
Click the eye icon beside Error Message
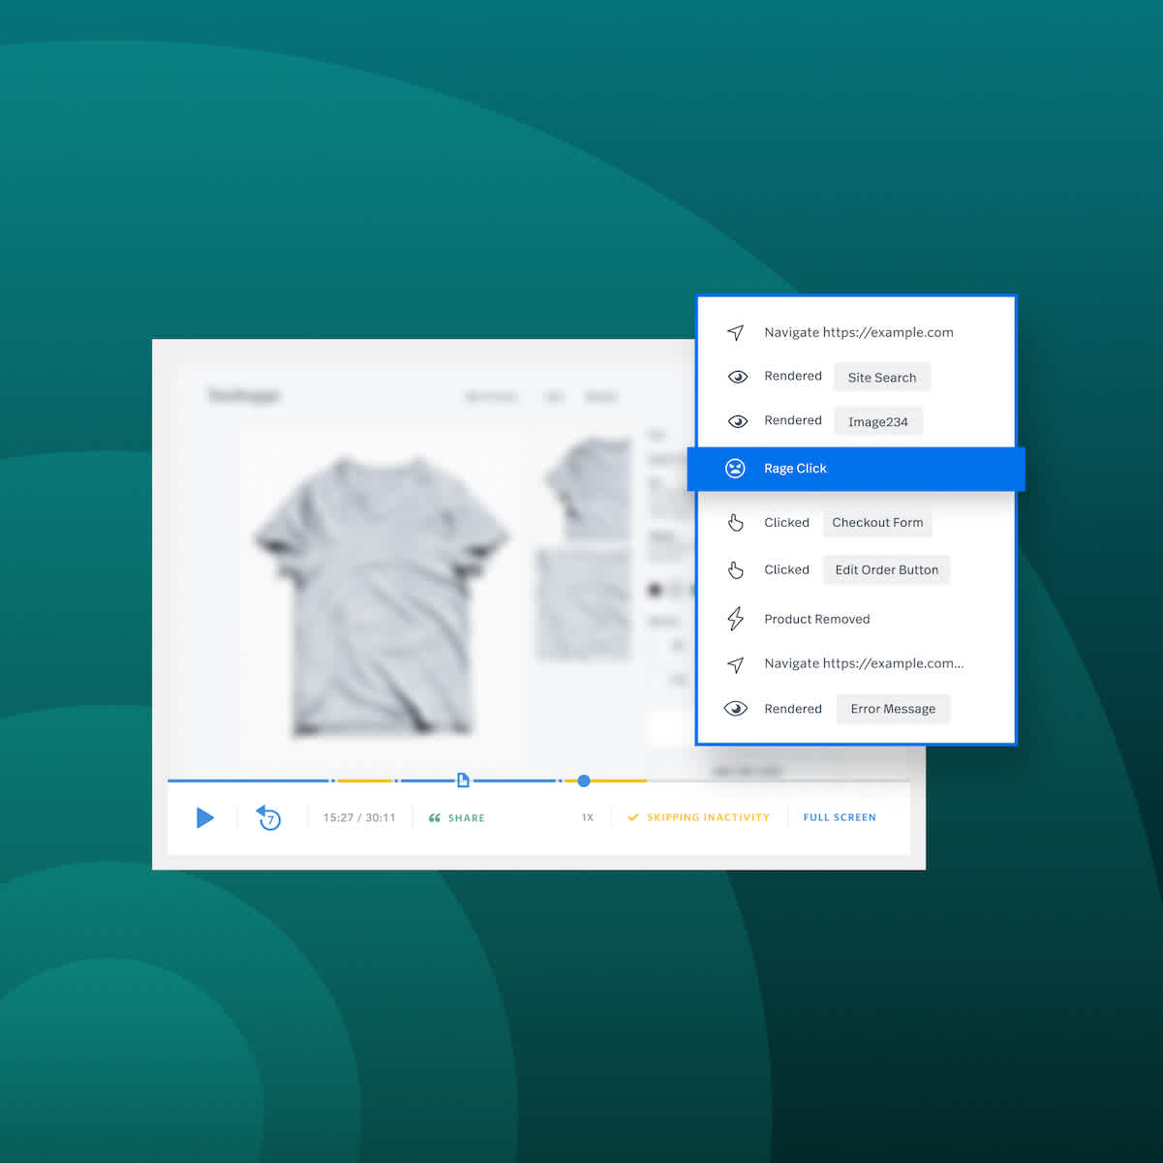(x=736, y=709)
